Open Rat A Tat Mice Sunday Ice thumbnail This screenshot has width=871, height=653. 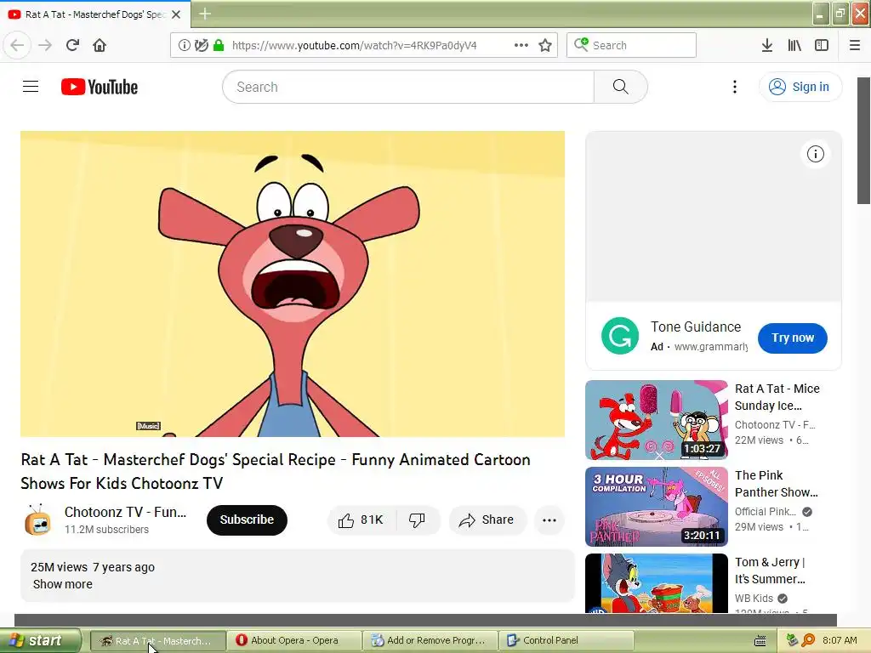(x=656, y=420)
